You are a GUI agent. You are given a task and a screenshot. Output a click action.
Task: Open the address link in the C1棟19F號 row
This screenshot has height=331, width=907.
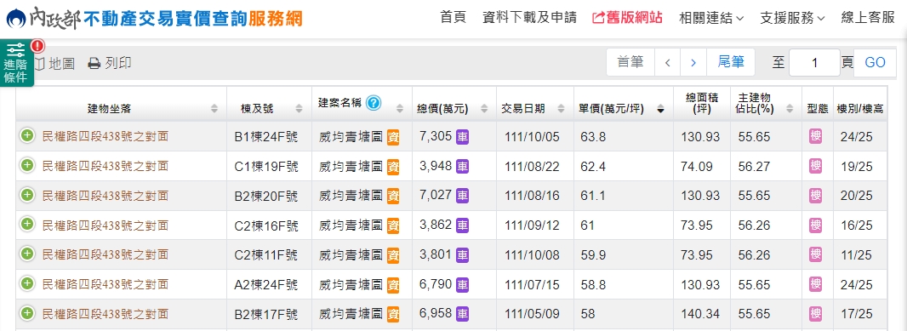point(106,166)
